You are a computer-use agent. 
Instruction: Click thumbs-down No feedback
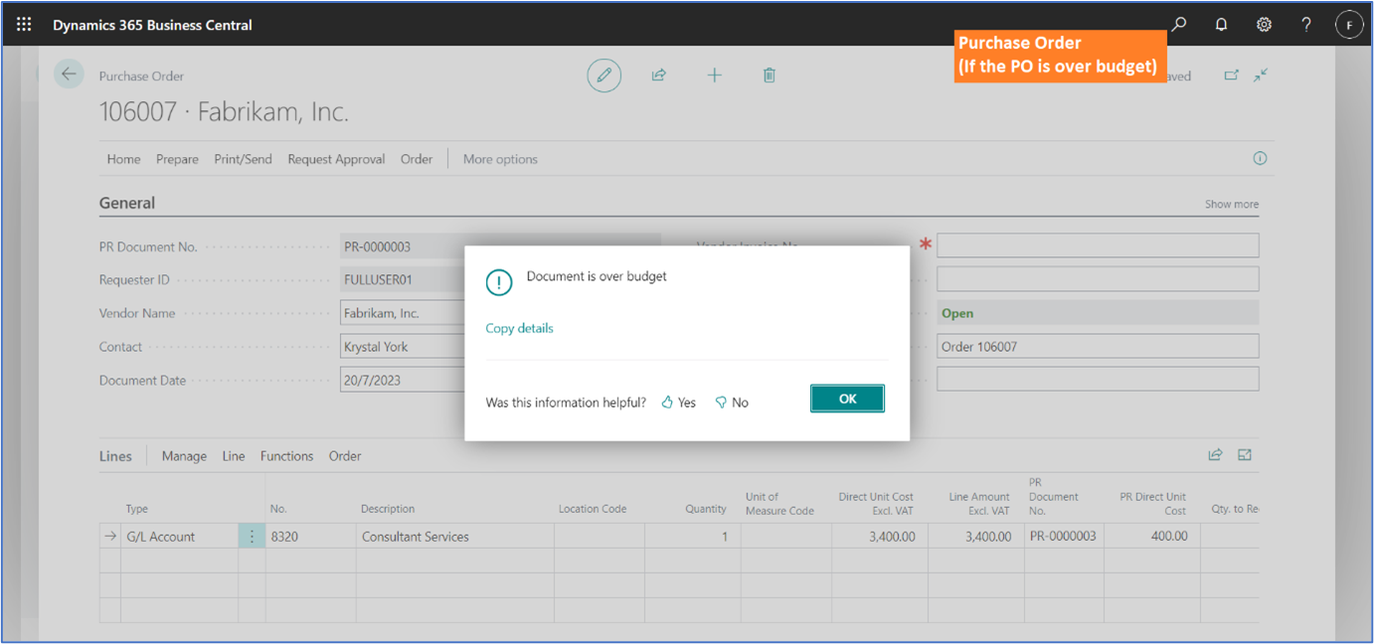[732, 402]
